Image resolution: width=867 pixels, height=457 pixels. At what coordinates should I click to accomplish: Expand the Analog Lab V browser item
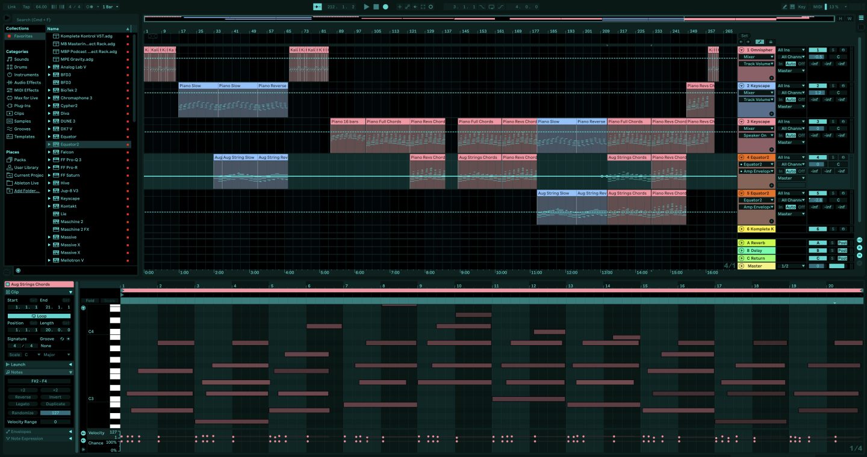(49, 67)
